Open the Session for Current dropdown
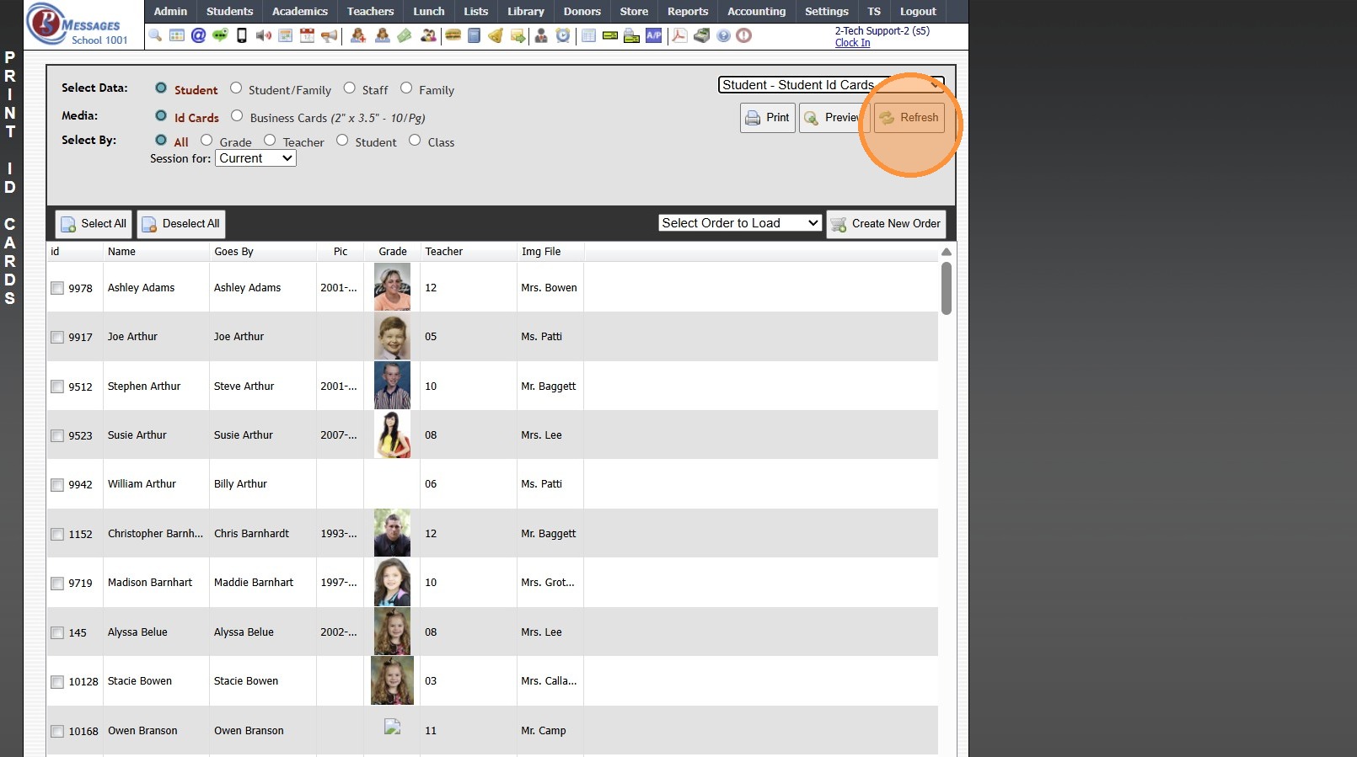The image size is (1357, 757). pos(255,158)
